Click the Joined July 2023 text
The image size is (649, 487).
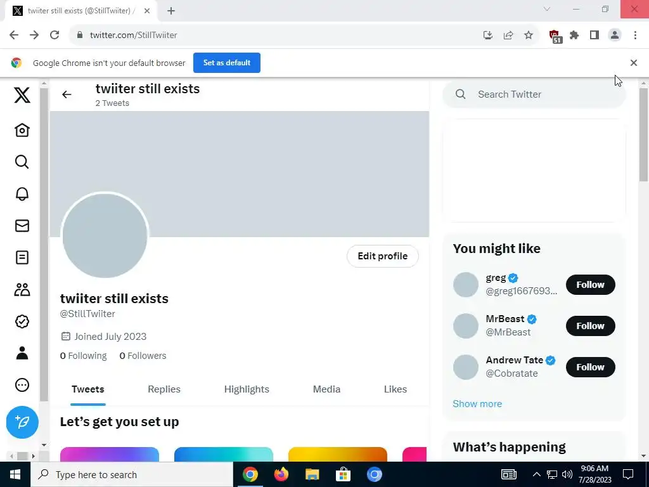click(x=110, y=336)
